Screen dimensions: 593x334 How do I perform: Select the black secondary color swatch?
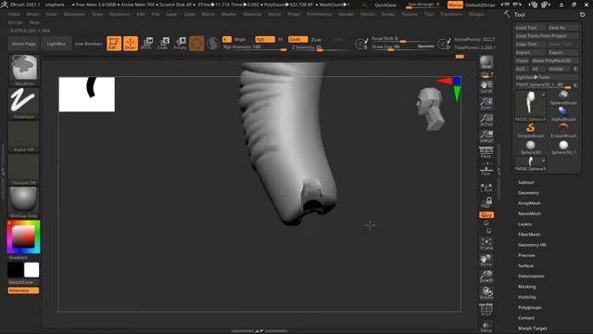pos(15,270)
